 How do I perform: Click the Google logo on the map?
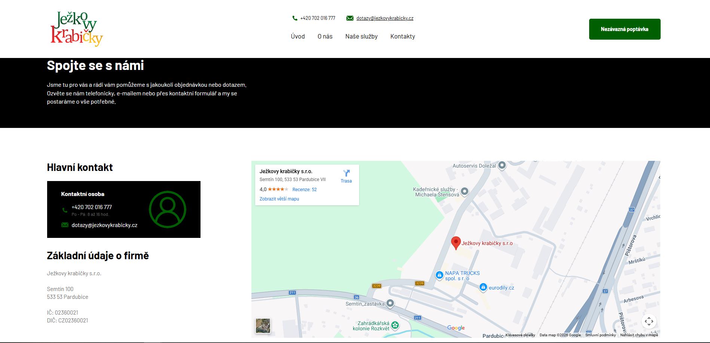456,328
